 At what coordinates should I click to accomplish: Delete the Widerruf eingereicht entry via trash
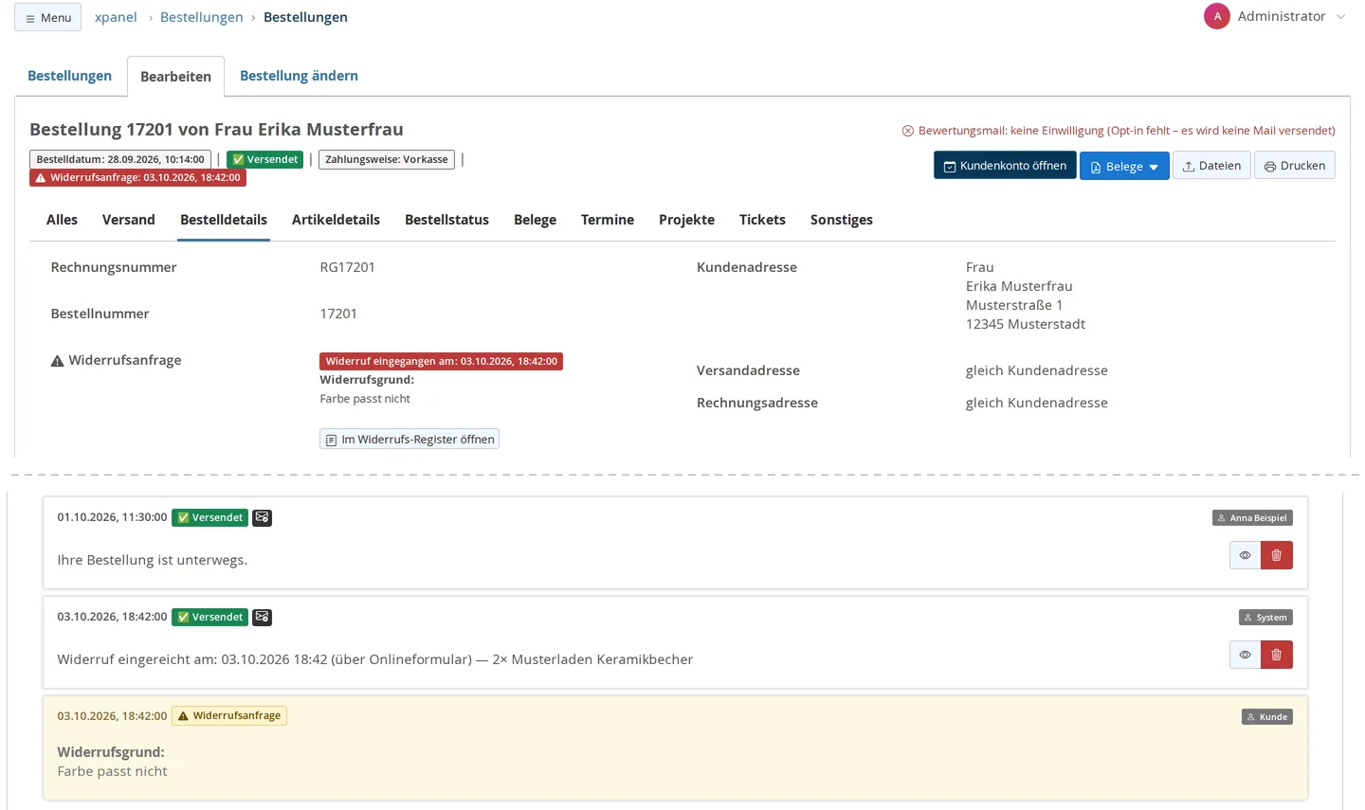[1277, 655]
